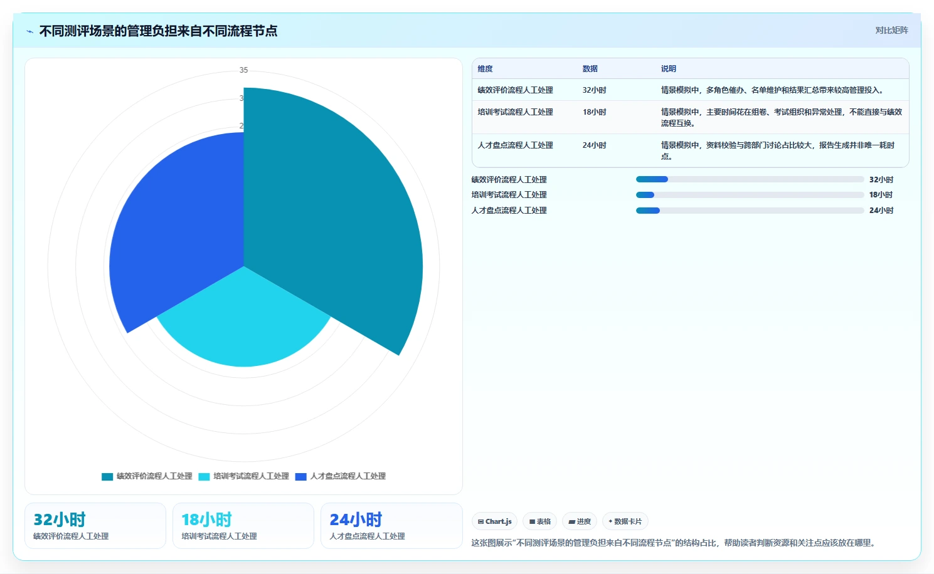The width and height of the screenshot is (934, 574).
Task: Click the 数据 table column header
Action: pyautogui.click(x=590, y=69)
